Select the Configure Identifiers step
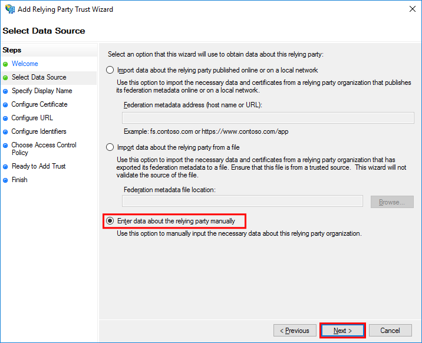The image size is (422, 343). pos(39,131)
